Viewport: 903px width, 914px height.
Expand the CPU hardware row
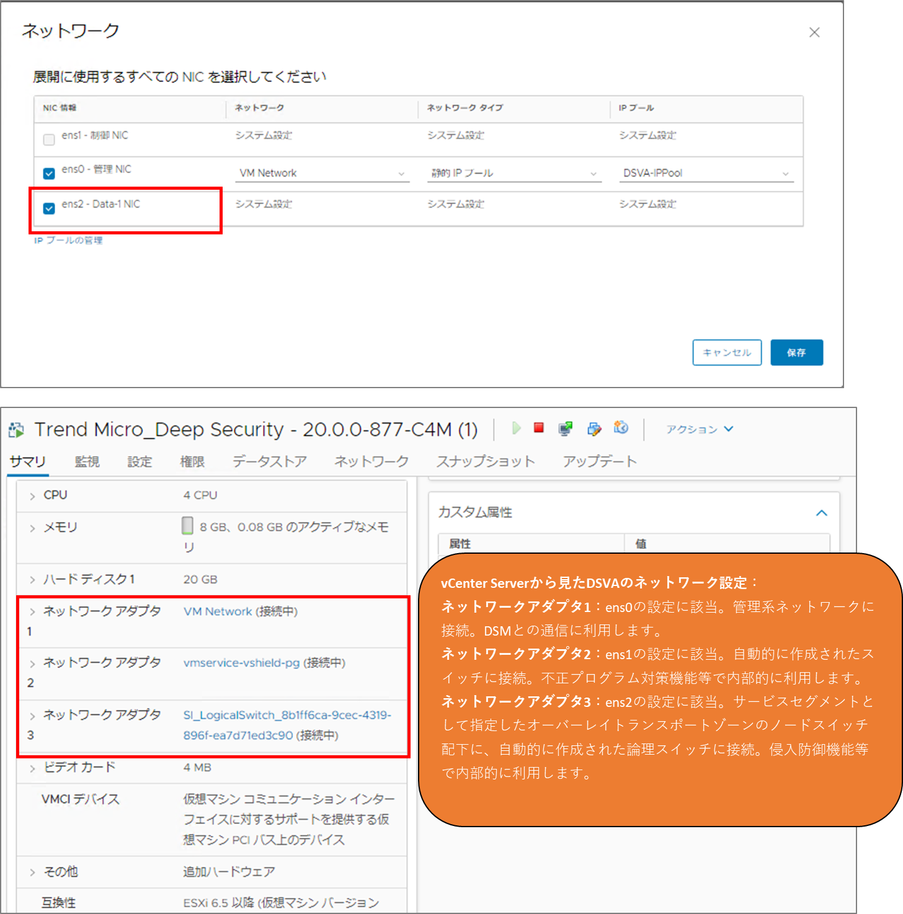32,496
